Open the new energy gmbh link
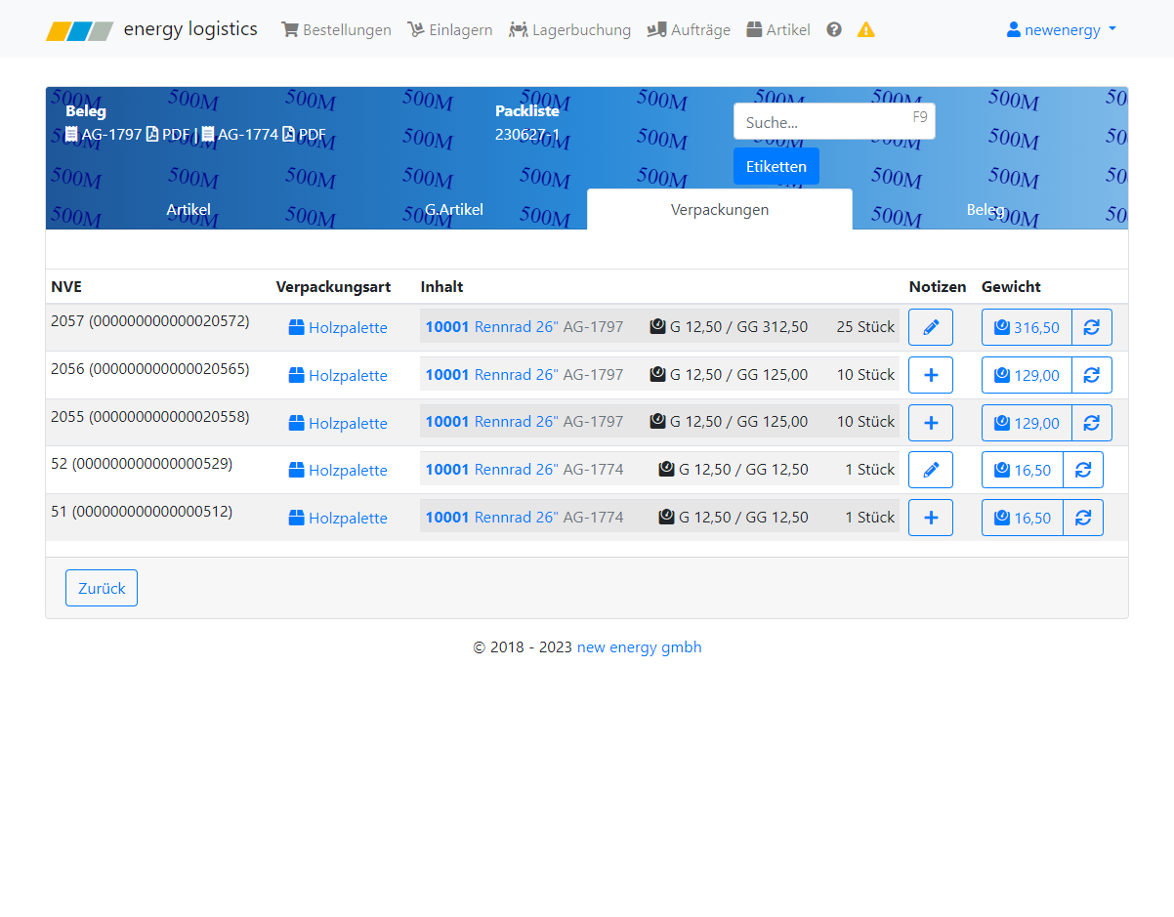The height and width of the screenshot is (917, 1174). coord(639,646)
